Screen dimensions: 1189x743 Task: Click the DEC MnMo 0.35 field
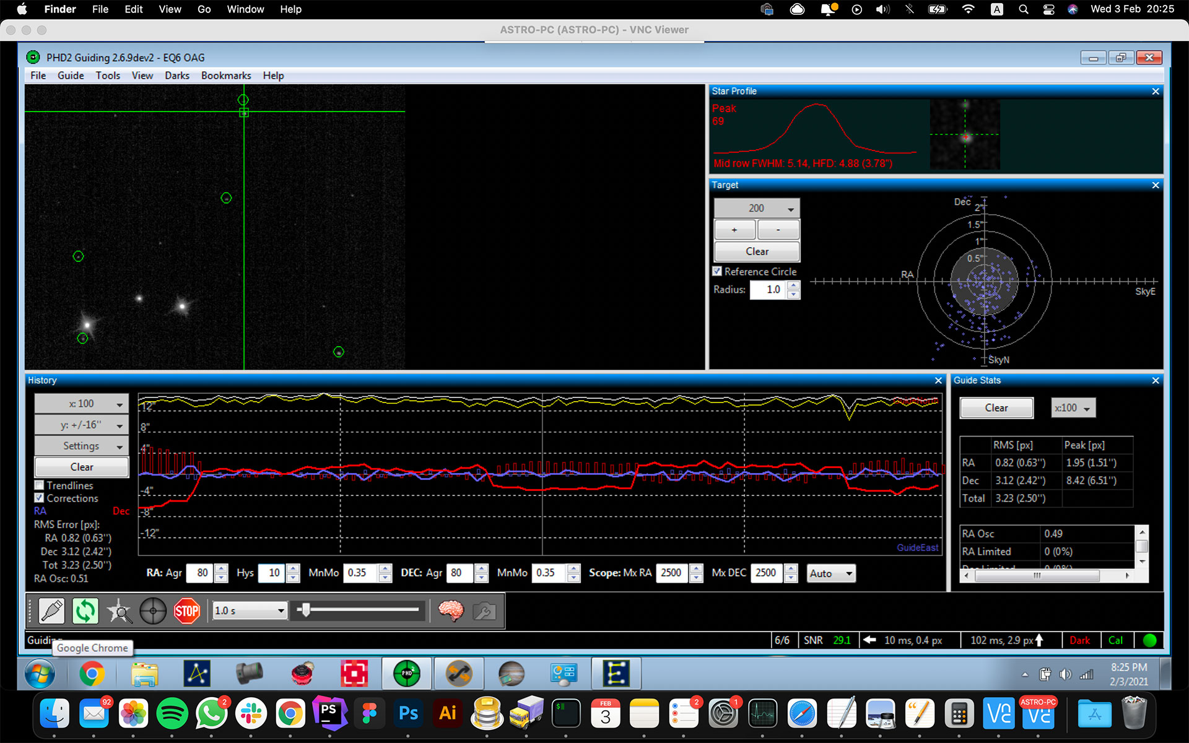pos(549,573)
